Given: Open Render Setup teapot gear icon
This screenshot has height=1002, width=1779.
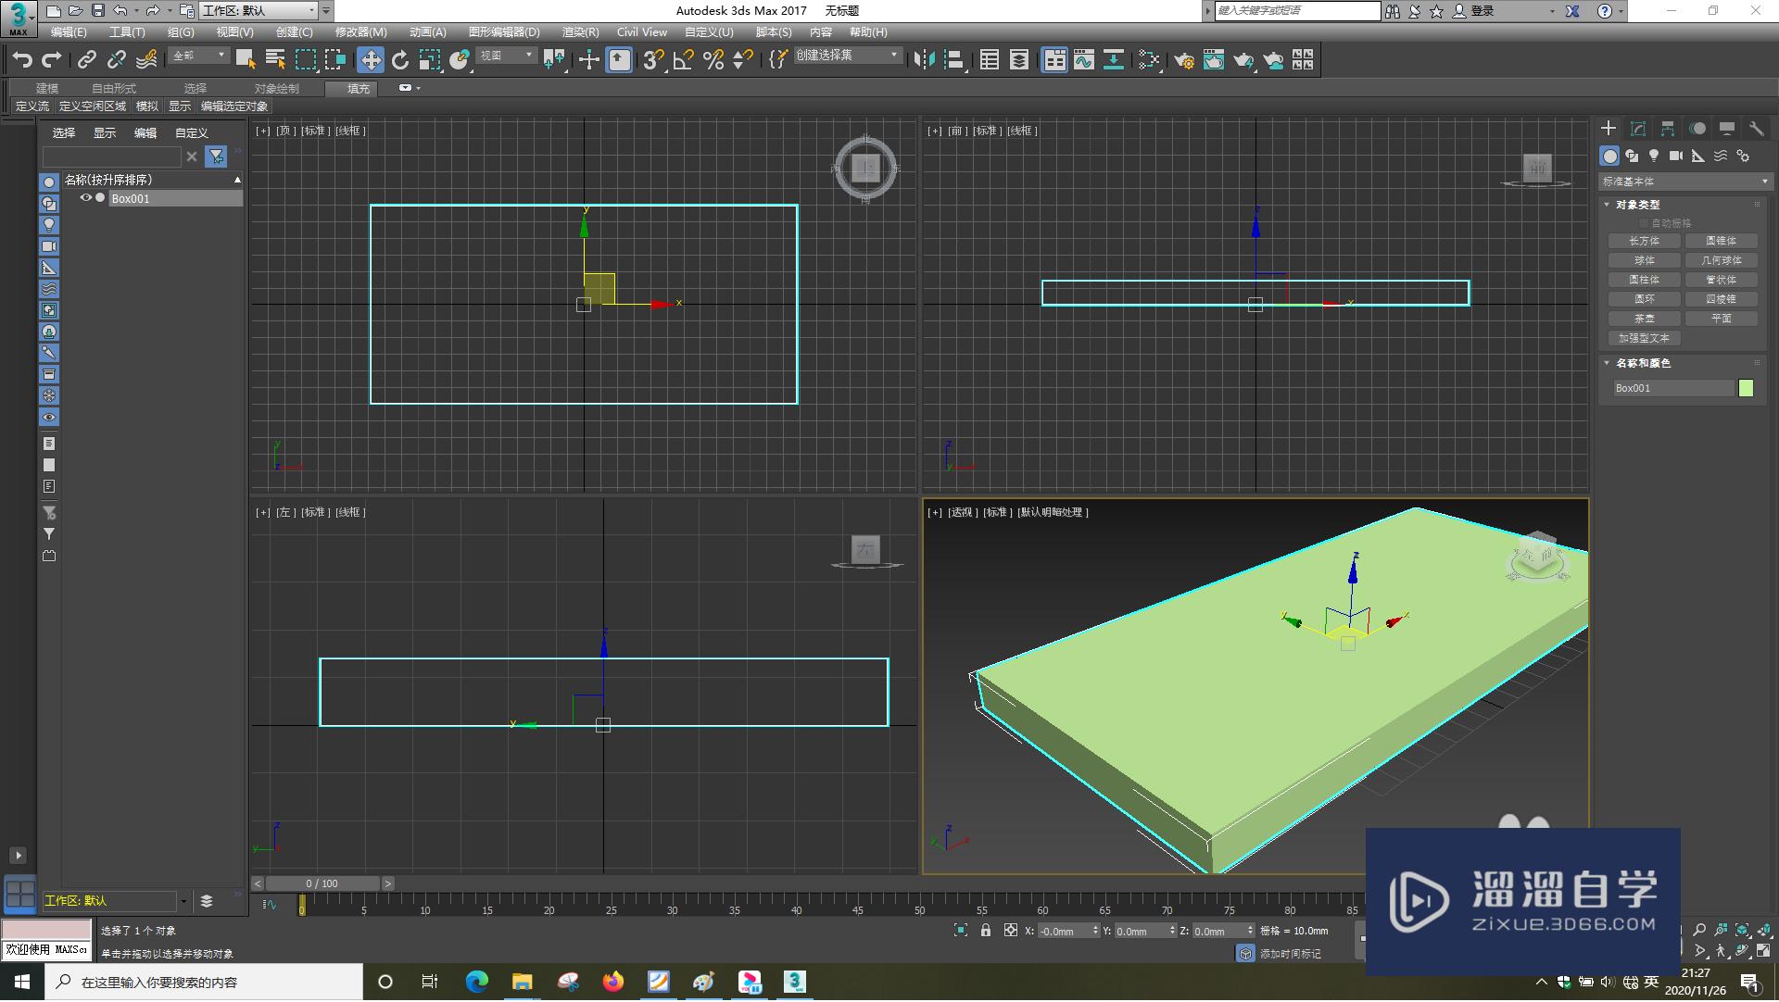Looking at the screenshot, I should [1184, 60].
